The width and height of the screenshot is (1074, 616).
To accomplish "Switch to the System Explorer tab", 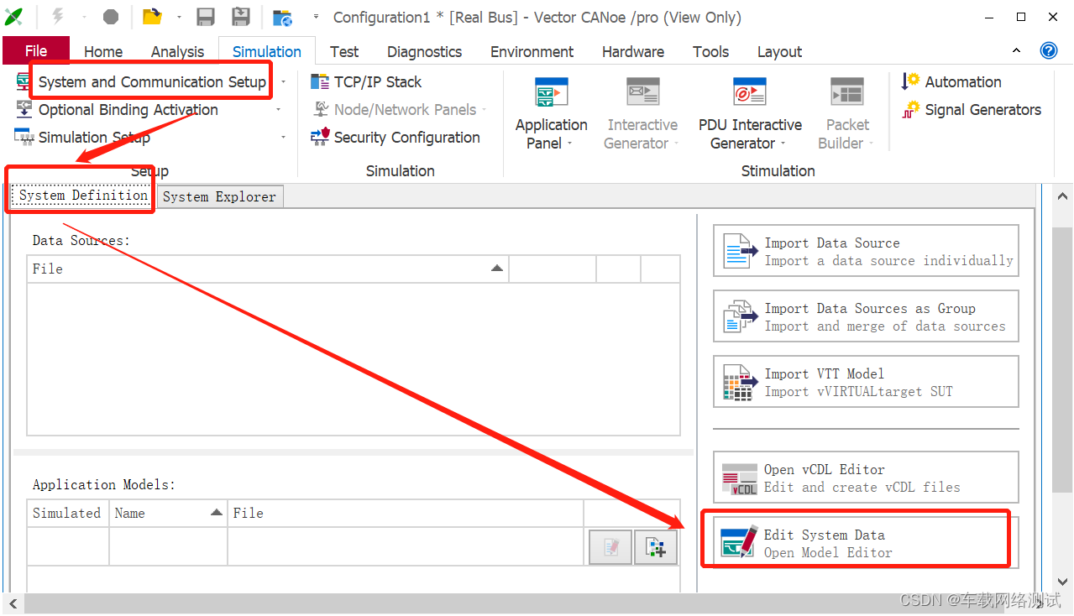I will (x=219, y=196).
